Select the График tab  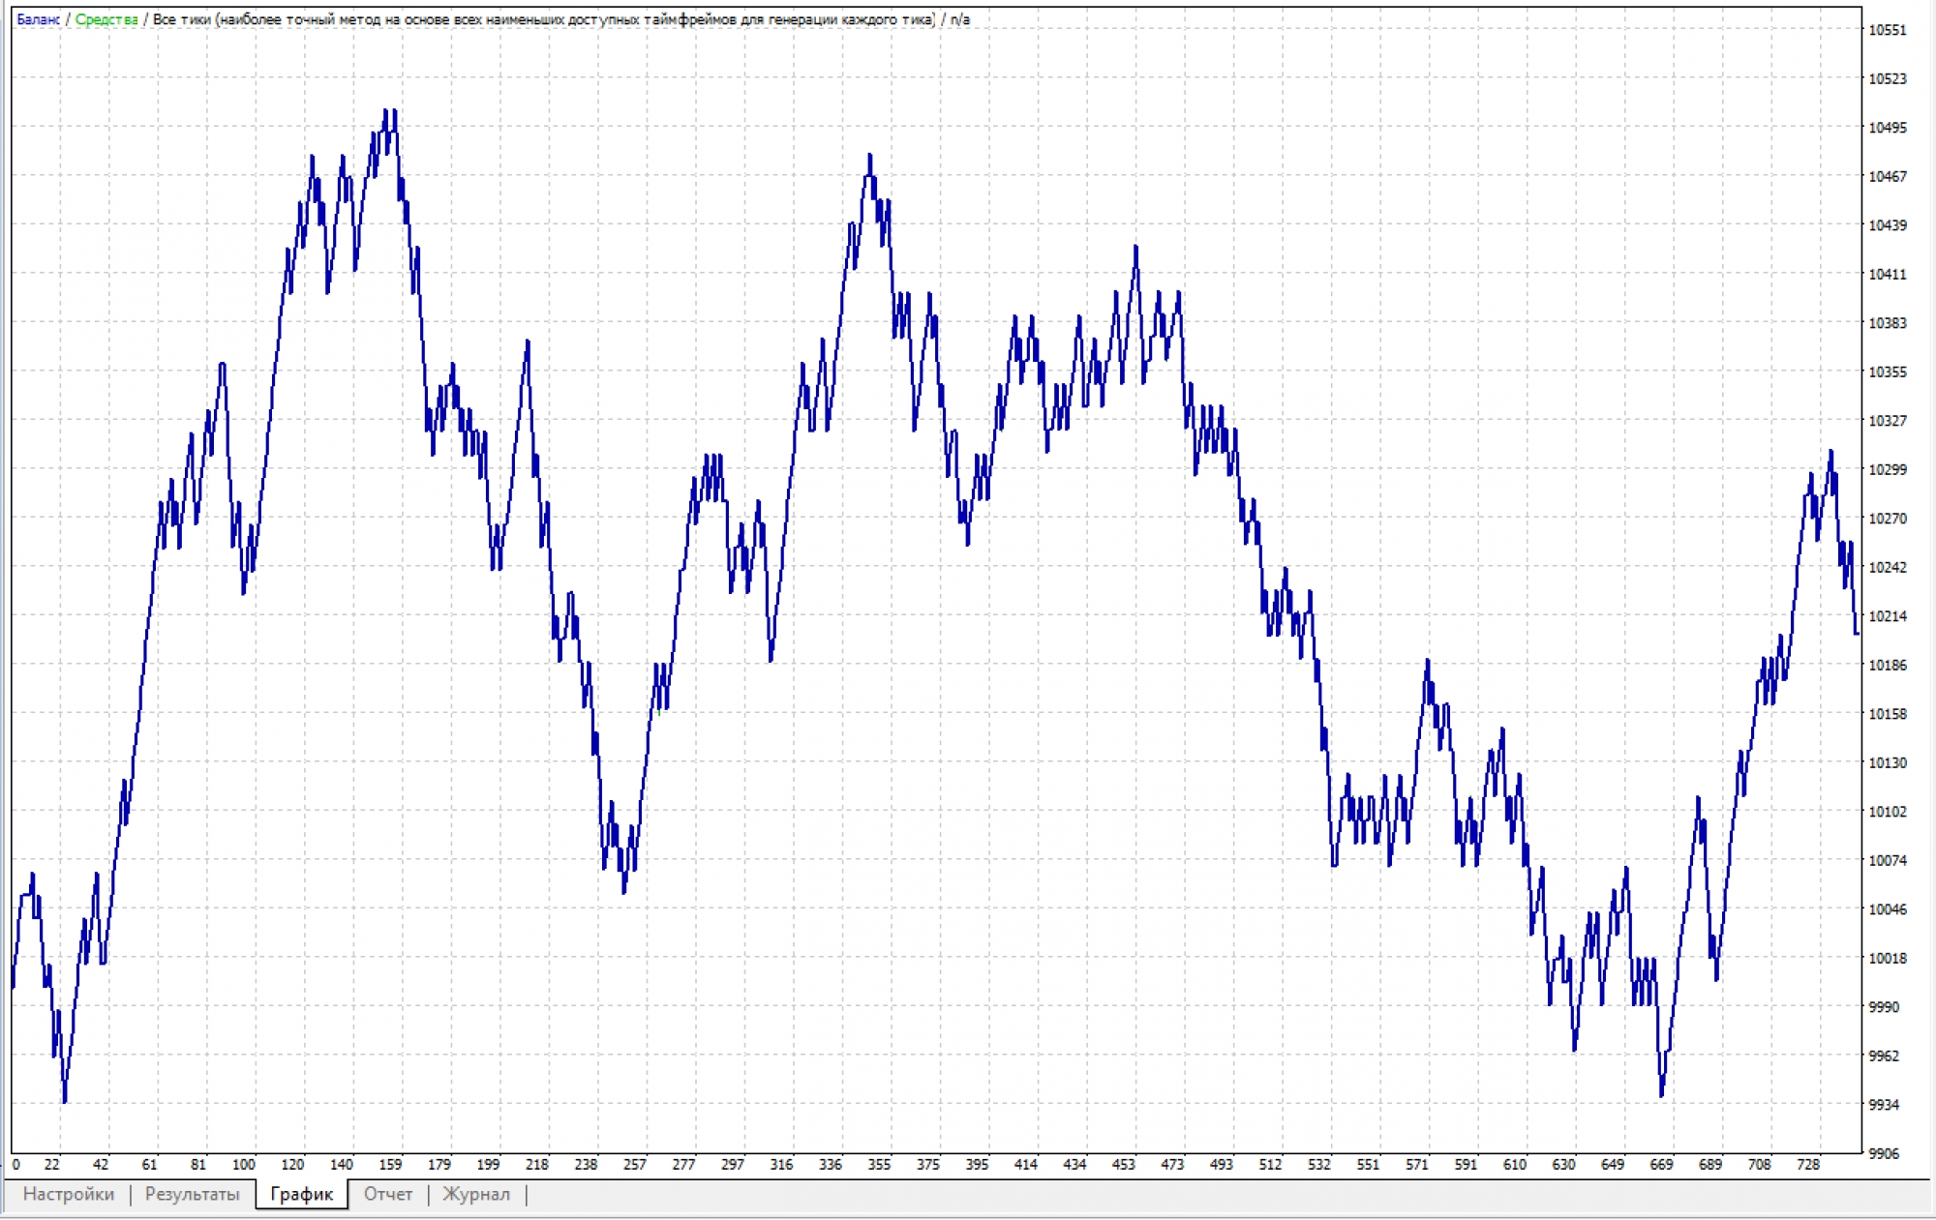(301, 1194)
